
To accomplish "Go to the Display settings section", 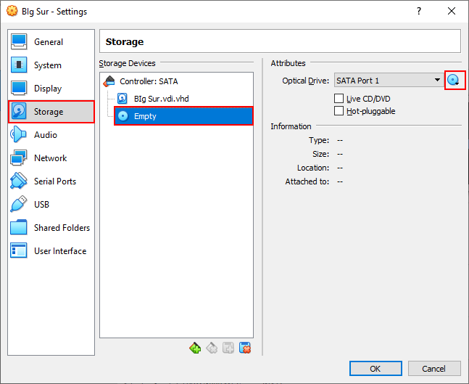I will click(47, 89).
